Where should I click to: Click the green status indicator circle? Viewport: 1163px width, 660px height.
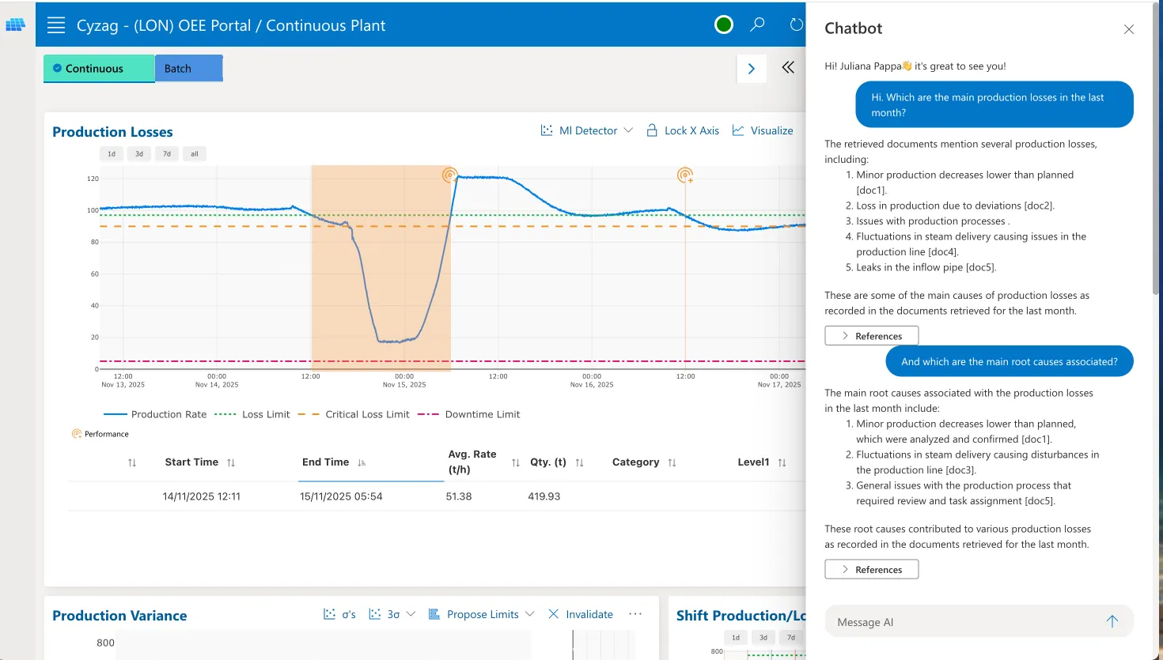click(x=723, y=25)
